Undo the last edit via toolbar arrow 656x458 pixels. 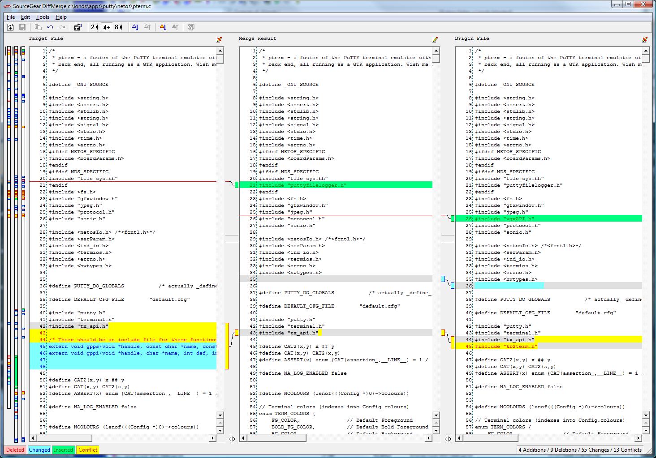tap(50, 27)
